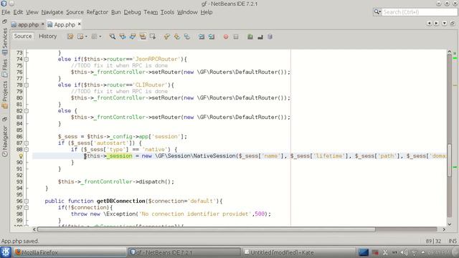Open the Navigator side panel

(5, 141)
